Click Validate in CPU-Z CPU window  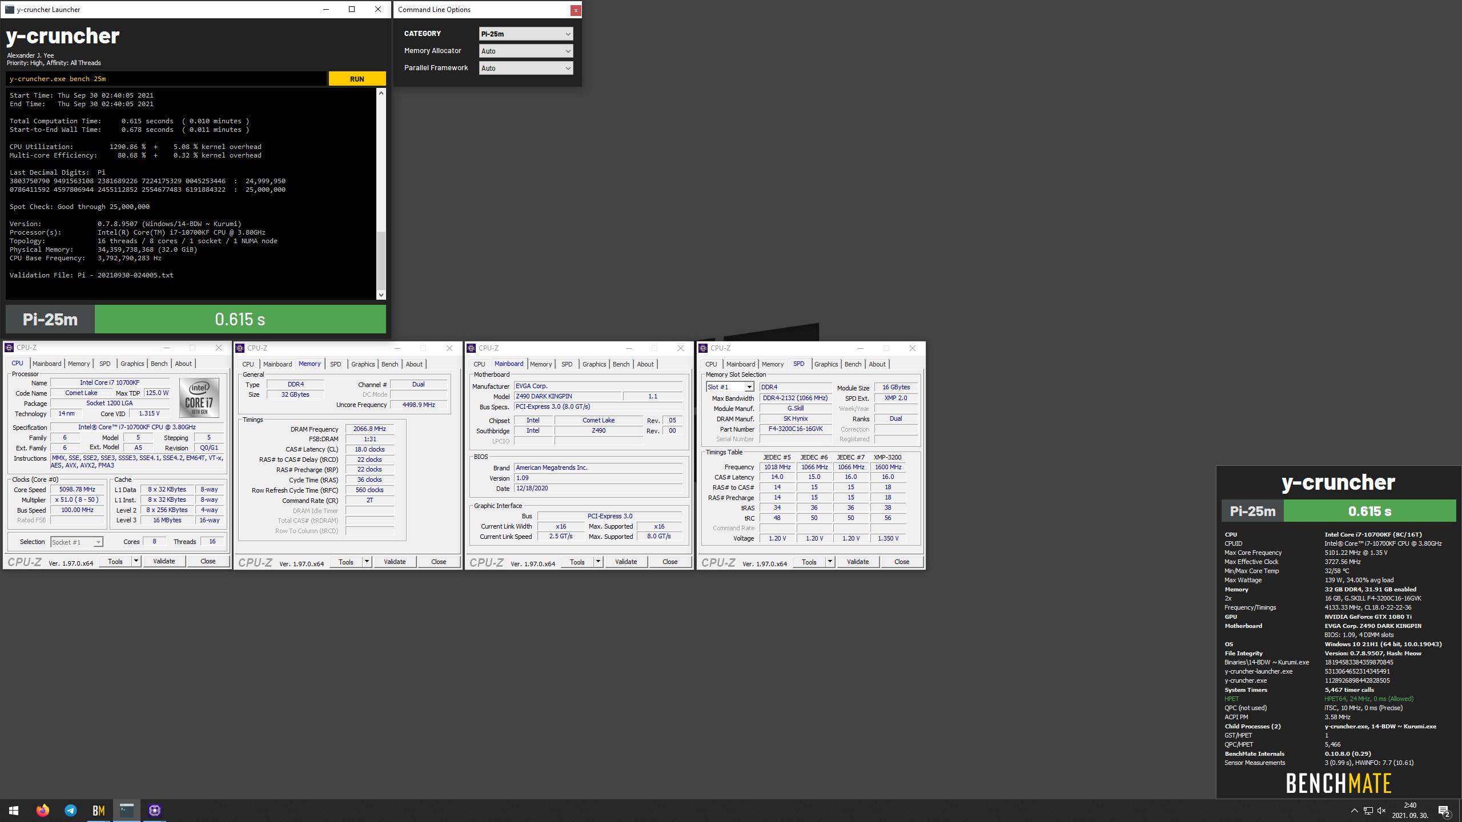pyautogui.click(x=164, y=561)
